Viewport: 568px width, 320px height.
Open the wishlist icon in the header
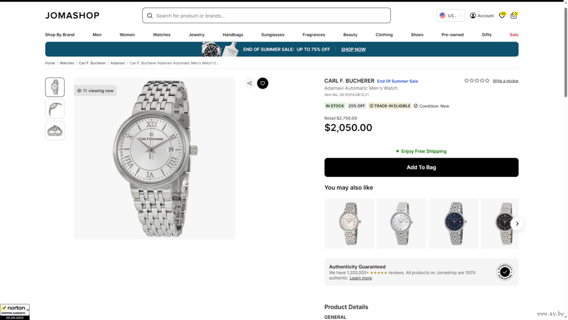tap(502, 16)
